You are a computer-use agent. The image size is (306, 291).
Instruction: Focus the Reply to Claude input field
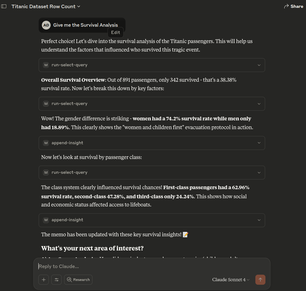pos(151,266)
